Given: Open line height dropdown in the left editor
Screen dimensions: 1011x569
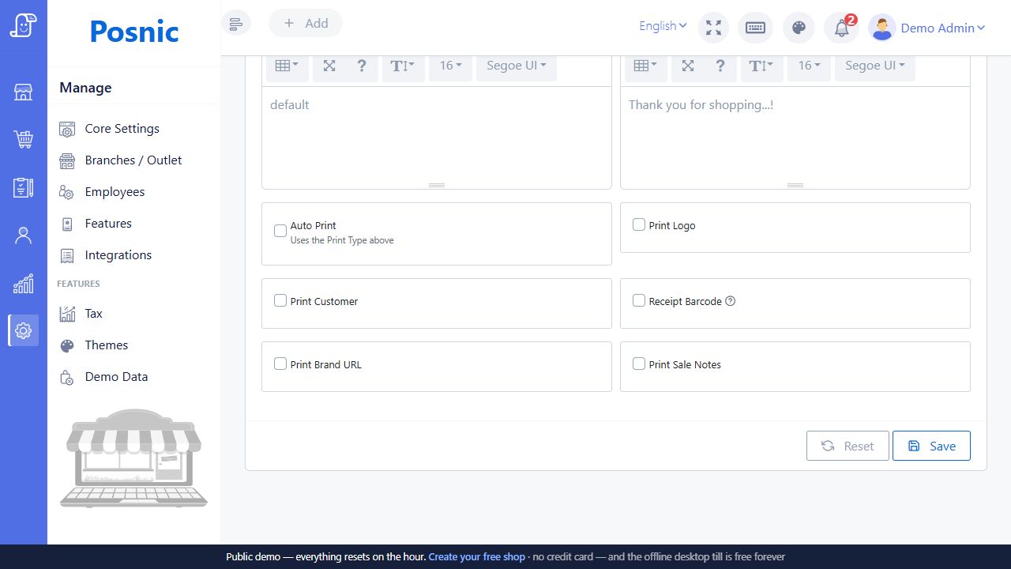Looking at the screenshot, I should coord(404,66).
